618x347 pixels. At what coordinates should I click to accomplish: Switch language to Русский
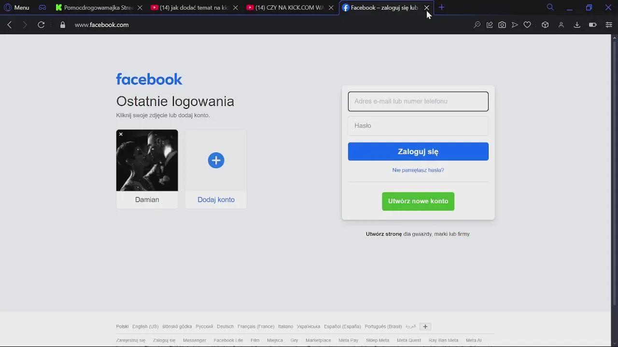204,326
